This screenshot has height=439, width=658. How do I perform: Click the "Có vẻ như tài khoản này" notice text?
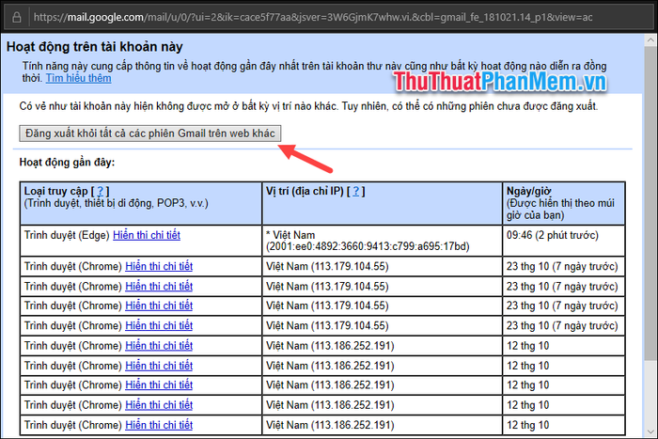[308, 106]
